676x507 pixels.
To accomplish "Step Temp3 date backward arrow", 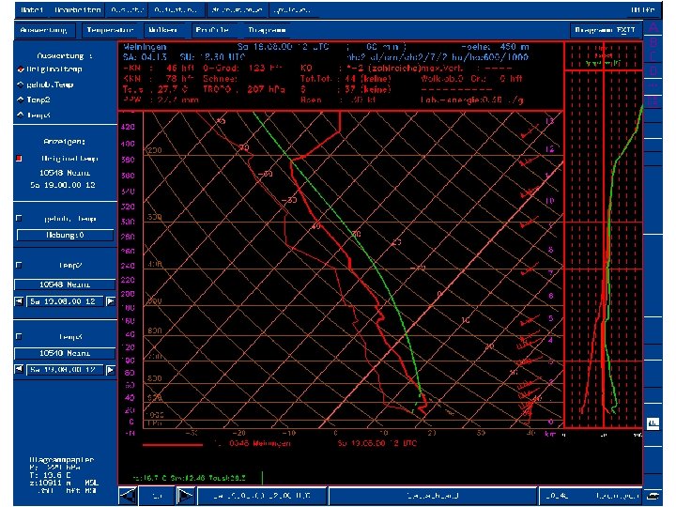I will pyautogui.click(x=19, y=370).
